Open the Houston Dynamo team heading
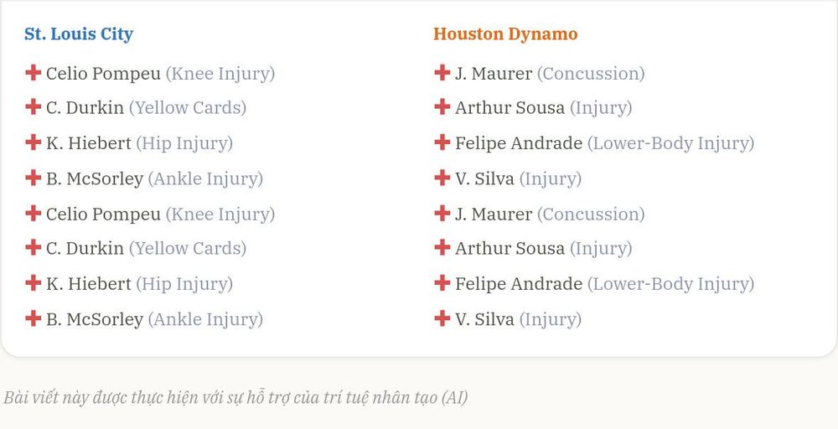This screenshot has width=838, height=429. (505, 34)
